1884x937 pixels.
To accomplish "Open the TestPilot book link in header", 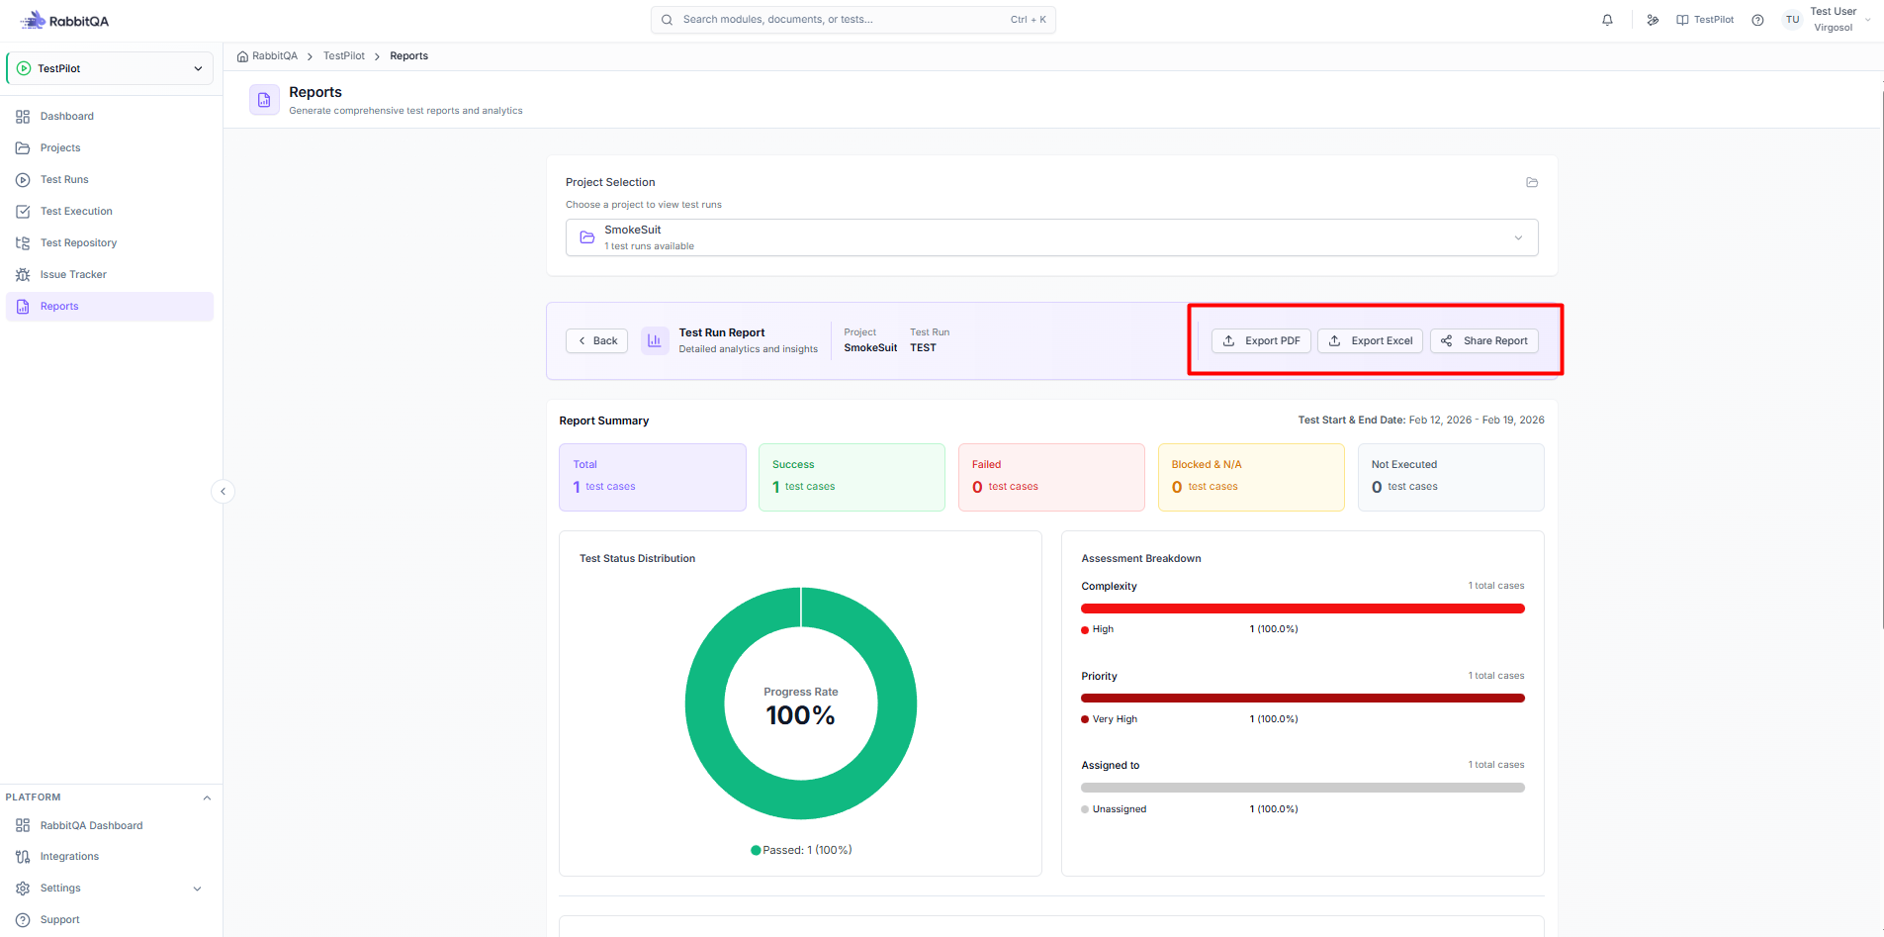I will (x=1705, y=20).
